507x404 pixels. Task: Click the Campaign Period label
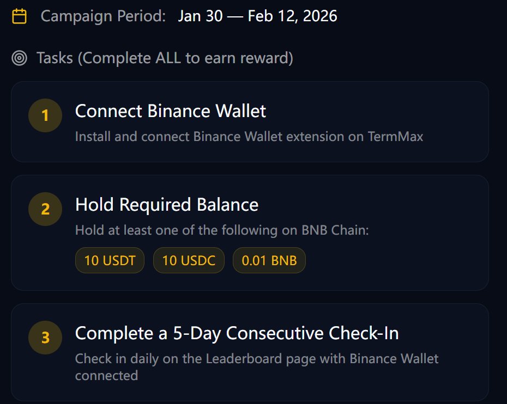coord(103,16)
